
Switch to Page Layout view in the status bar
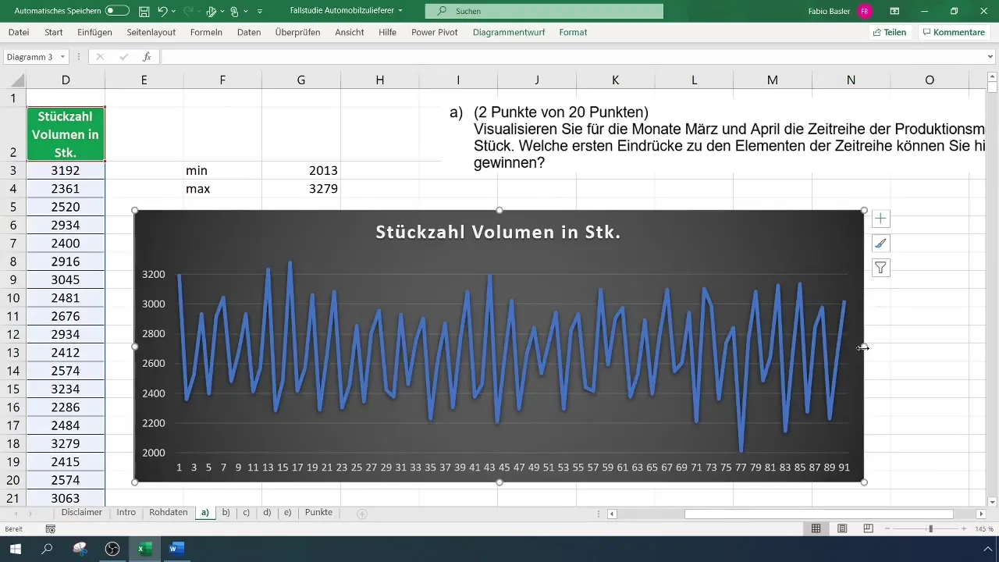[842, 528]
